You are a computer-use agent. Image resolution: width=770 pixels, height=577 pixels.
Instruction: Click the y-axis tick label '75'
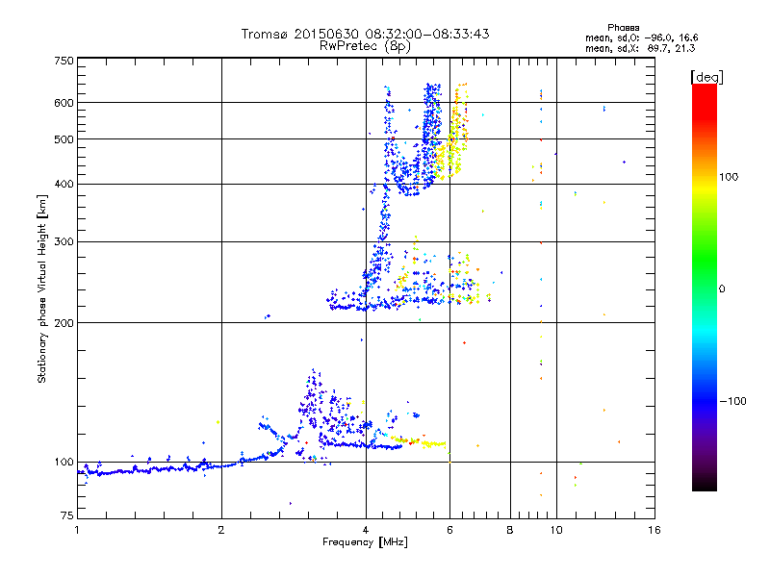pyautogui.click(x=67, y=515)
